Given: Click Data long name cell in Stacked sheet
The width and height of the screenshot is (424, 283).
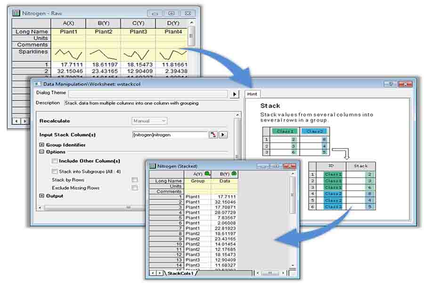Looking at the screenshot, I should tap(224, 181).
